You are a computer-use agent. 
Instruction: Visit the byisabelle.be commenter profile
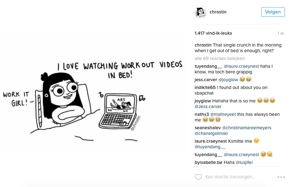click(x=208, y=163)
